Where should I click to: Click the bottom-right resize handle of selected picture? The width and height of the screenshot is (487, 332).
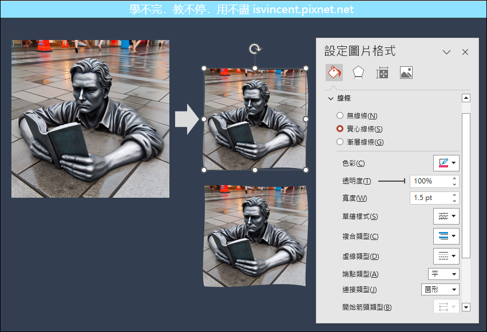(306, 170)
